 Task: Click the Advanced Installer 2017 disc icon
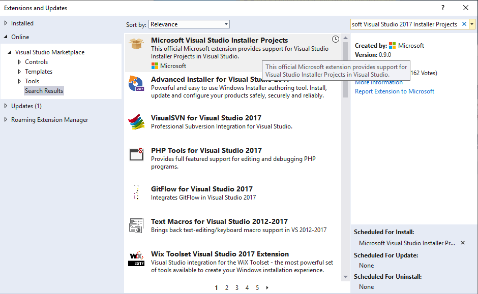point(136,83)
